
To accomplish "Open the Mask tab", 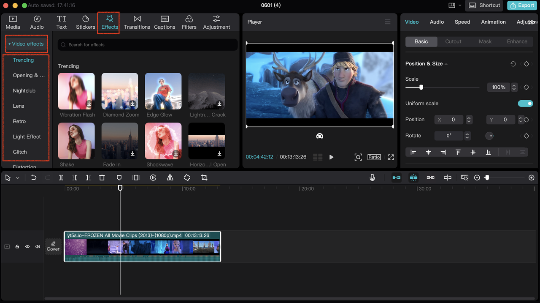I will click(x=485, y=41).
